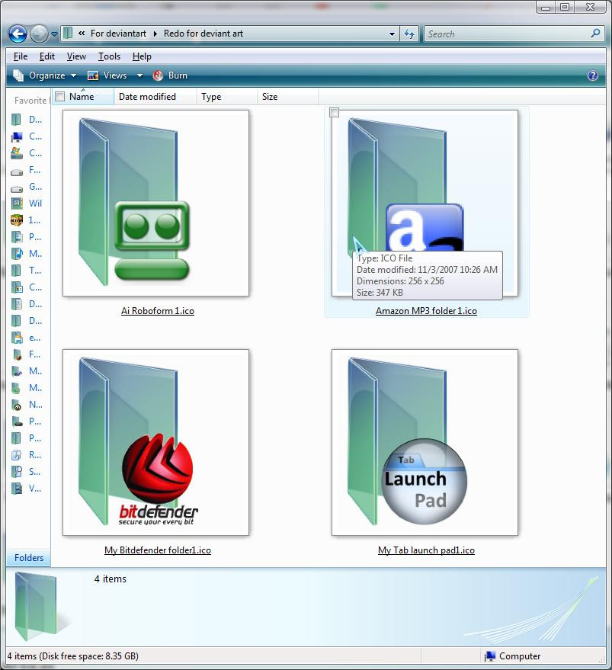Open Help with the blue question mark icon
Viewport: 612px width, 670px height.
pos(593,75)
